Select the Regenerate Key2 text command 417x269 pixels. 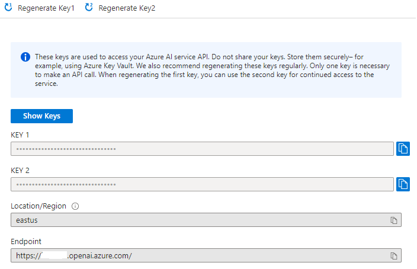pyautogui.click(x=127, y=9)
